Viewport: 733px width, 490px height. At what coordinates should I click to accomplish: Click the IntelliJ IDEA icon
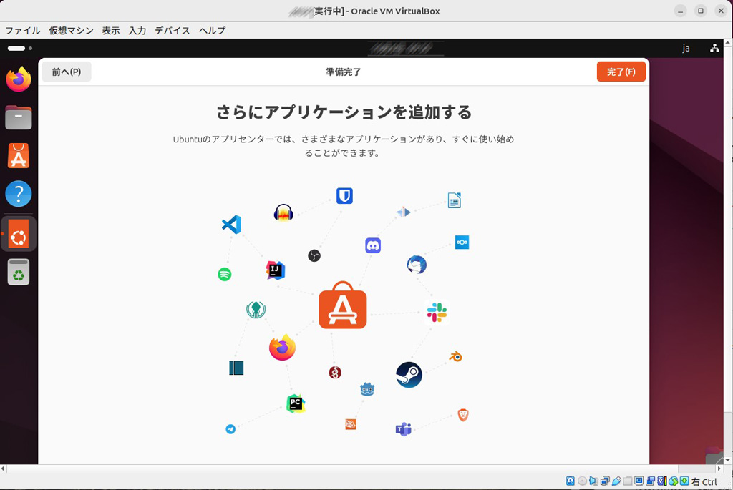(276, 270)
